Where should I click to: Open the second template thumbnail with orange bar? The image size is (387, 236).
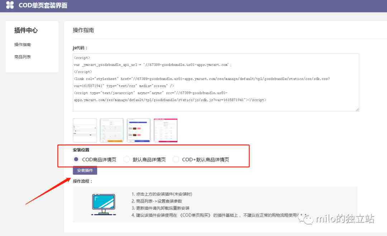coord(112,130)
